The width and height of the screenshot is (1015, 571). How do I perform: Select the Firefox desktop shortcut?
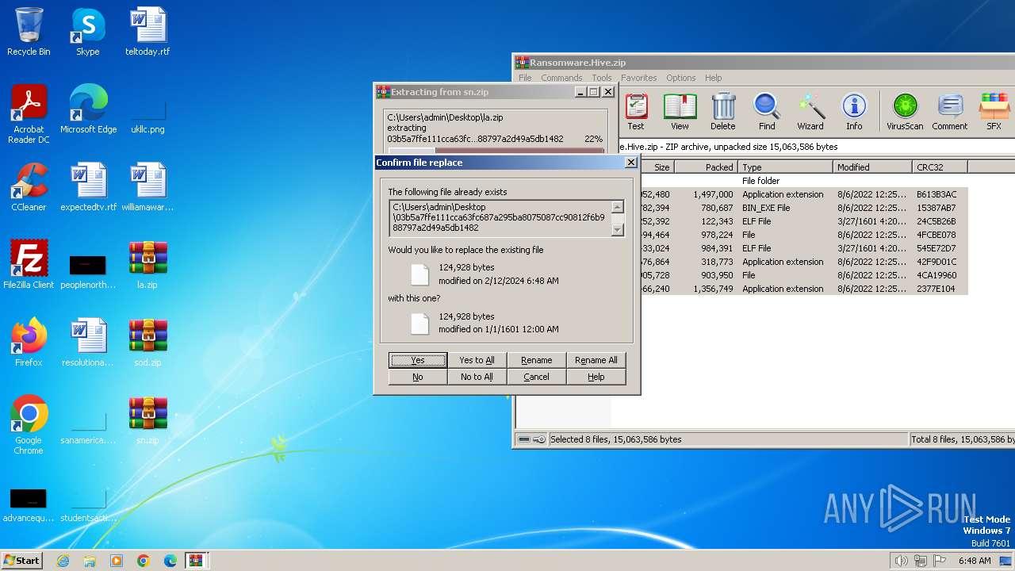(29, 343)
